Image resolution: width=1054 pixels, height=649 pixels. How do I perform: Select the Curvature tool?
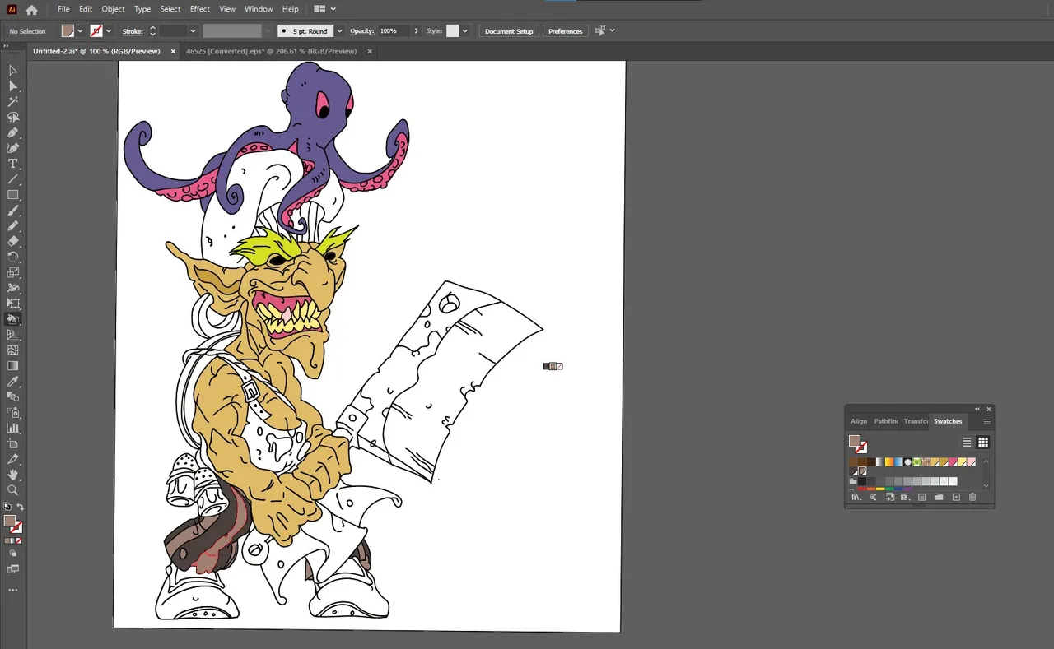click(x=13, y=148)
